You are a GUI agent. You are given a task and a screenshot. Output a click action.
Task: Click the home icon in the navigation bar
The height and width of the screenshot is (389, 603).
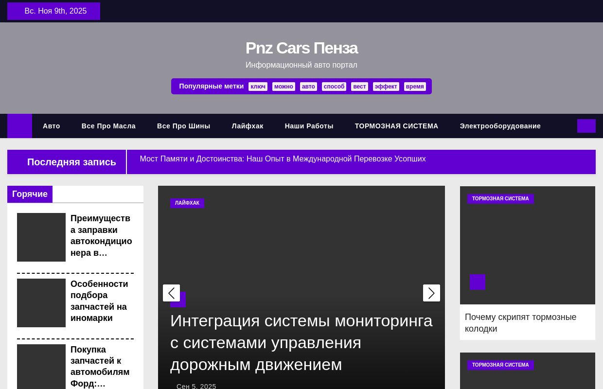click(x=19, y=126)
